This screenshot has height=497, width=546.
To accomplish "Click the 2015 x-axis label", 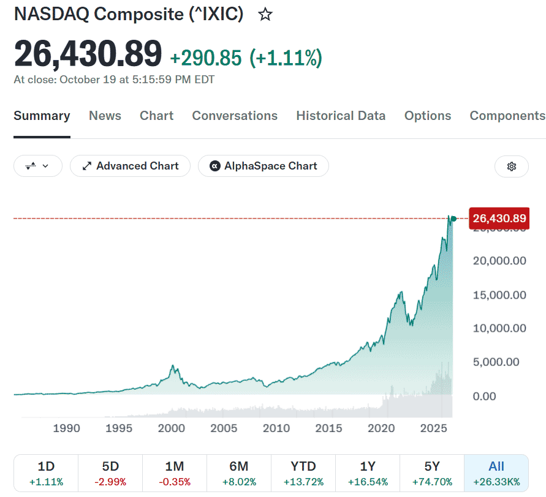I will [x=328, y=428].
